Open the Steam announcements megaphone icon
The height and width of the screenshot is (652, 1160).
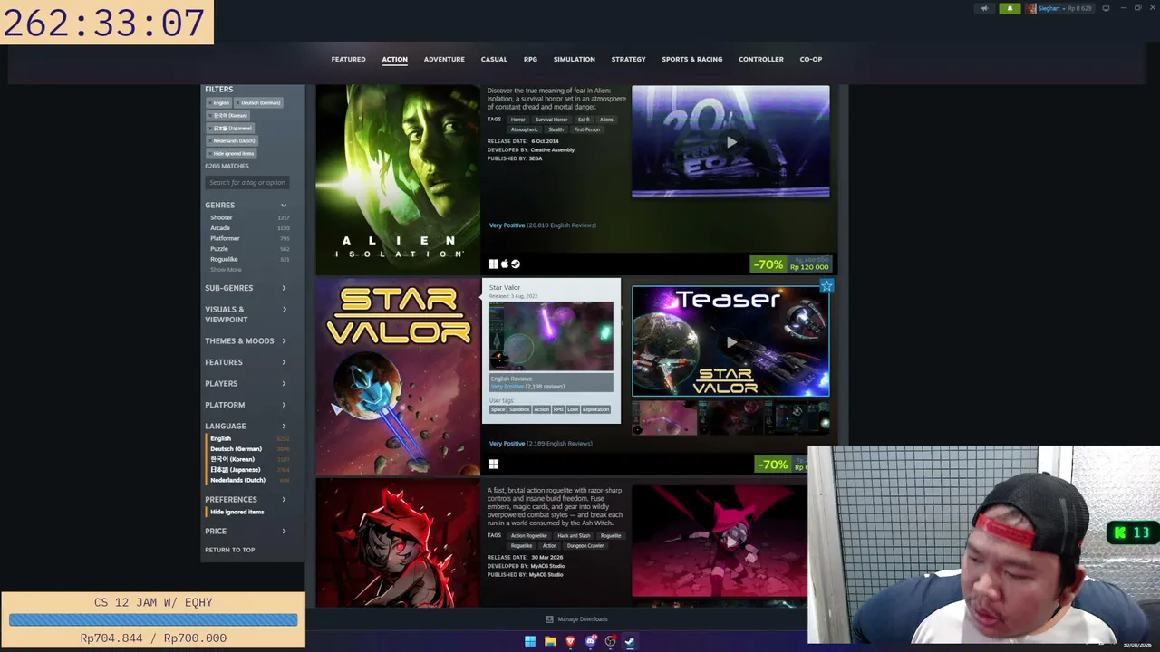984,8
